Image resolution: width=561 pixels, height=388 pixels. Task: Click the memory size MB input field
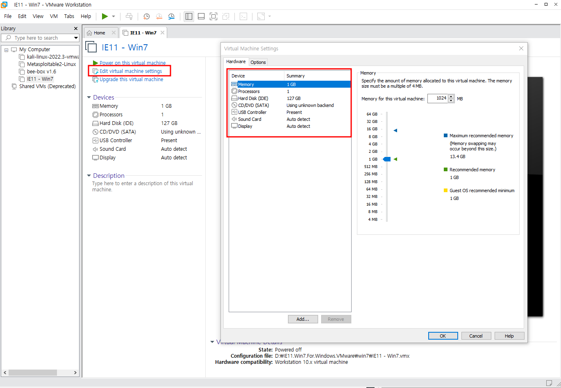pos(438,98)
